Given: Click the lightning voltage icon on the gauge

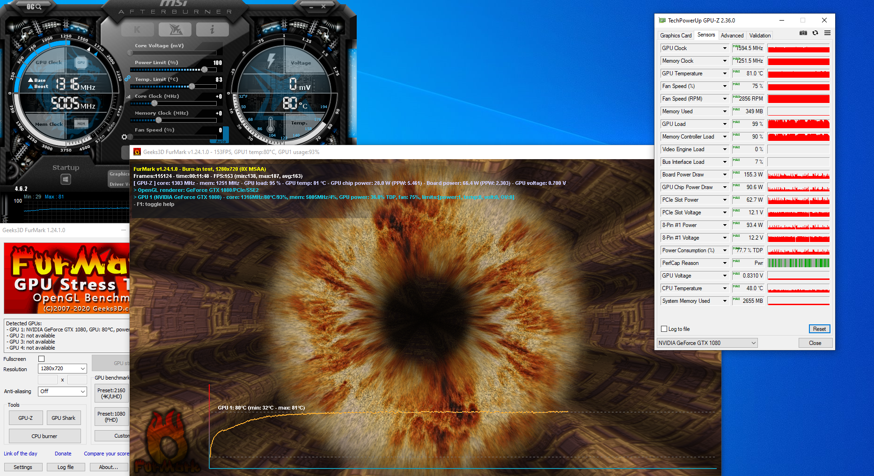Looking at the screenshot, I should coord(271,61).
